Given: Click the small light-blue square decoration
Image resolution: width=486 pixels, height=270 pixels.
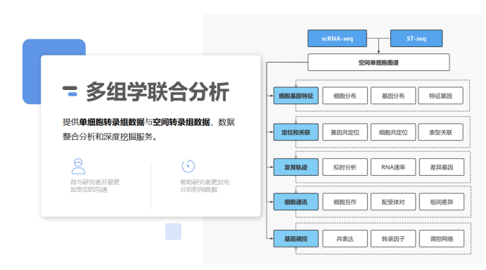Looking at the screenshot, I should click(x=173, y=231).
